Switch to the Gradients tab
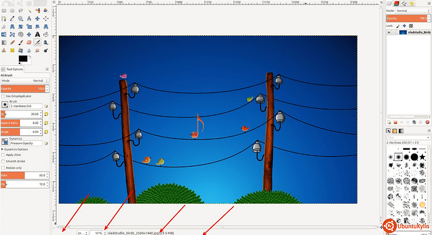This screenshot has width=432, height=235. tap(401, 131)
